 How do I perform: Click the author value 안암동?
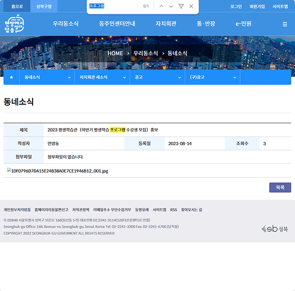coord(53,144)
